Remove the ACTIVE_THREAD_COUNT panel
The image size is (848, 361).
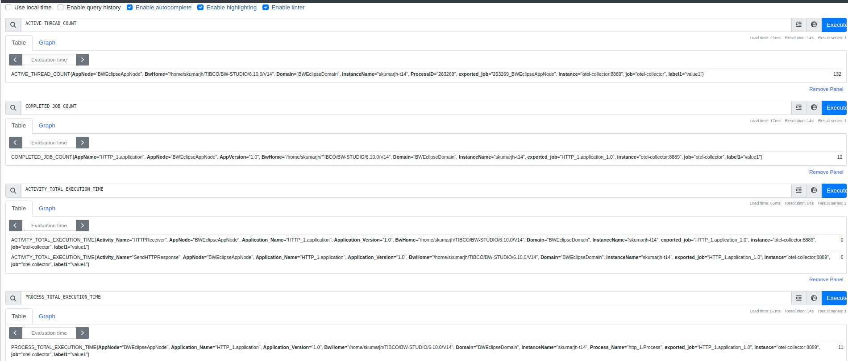(x=826, y=89)
